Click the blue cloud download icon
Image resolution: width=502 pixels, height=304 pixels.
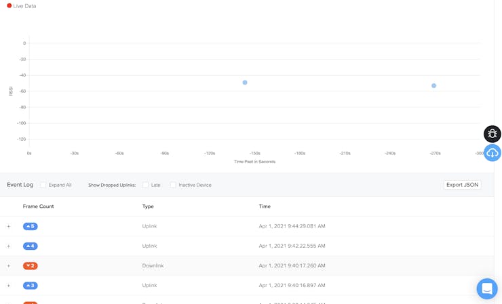[x=492, y=153]
